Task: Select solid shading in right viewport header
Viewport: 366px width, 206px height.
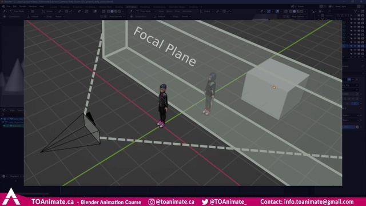Action: (295, 11)
